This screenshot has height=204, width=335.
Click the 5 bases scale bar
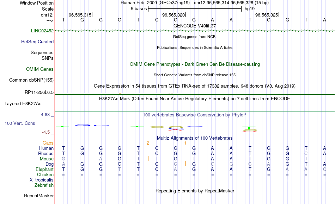coord(195,9)
